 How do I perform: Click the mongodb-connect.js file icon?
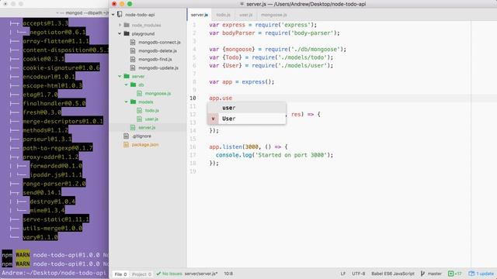coord(133,42)
